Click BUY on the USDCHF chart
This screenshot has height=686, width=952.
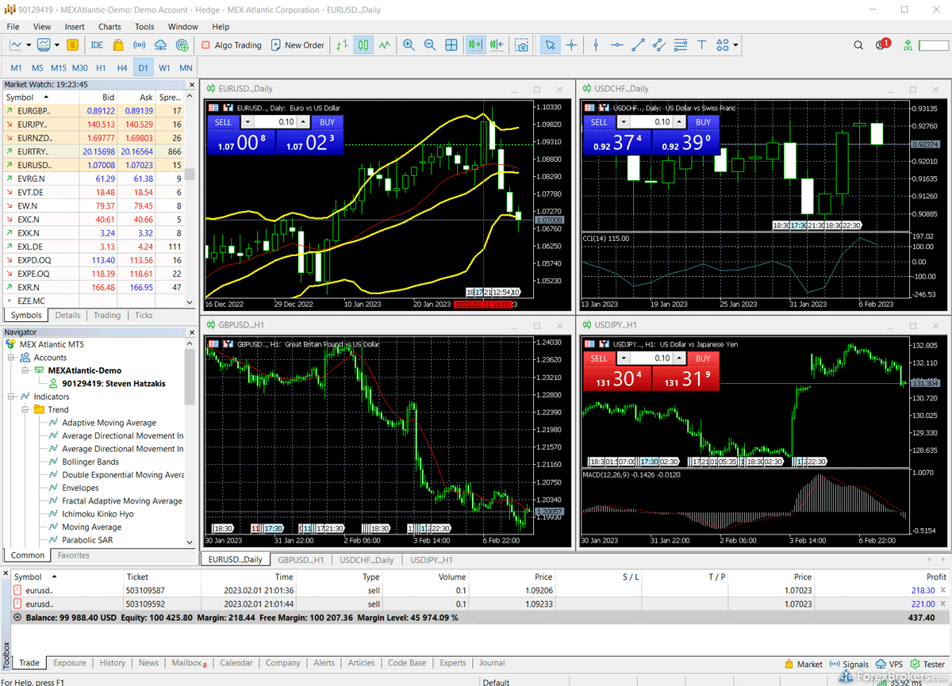703,122
